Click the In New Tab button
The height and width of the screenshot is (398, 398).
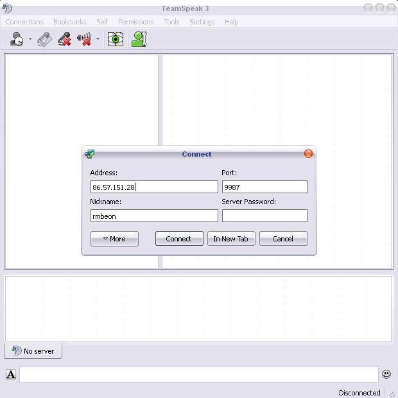231,239
